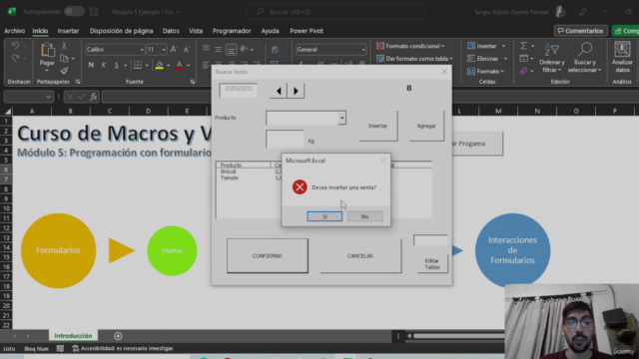The height and width of the screenshot is (359, 639).
Task: Open the Calibri font name dropdown
Action: (x=142, y=50)
